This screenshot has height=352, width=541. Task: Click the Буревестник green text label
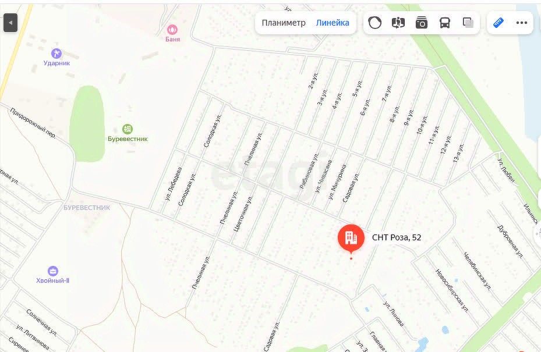click(x=128, y=139)
